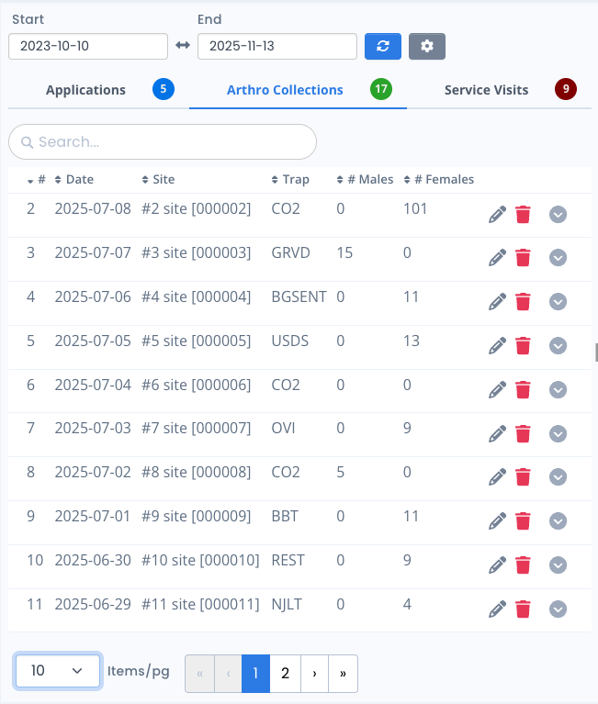Image resolution: width=598 pixels, height=704 pixels.
Task: Click pencil icon for #9 site BBT
Action: coord(497,521)
